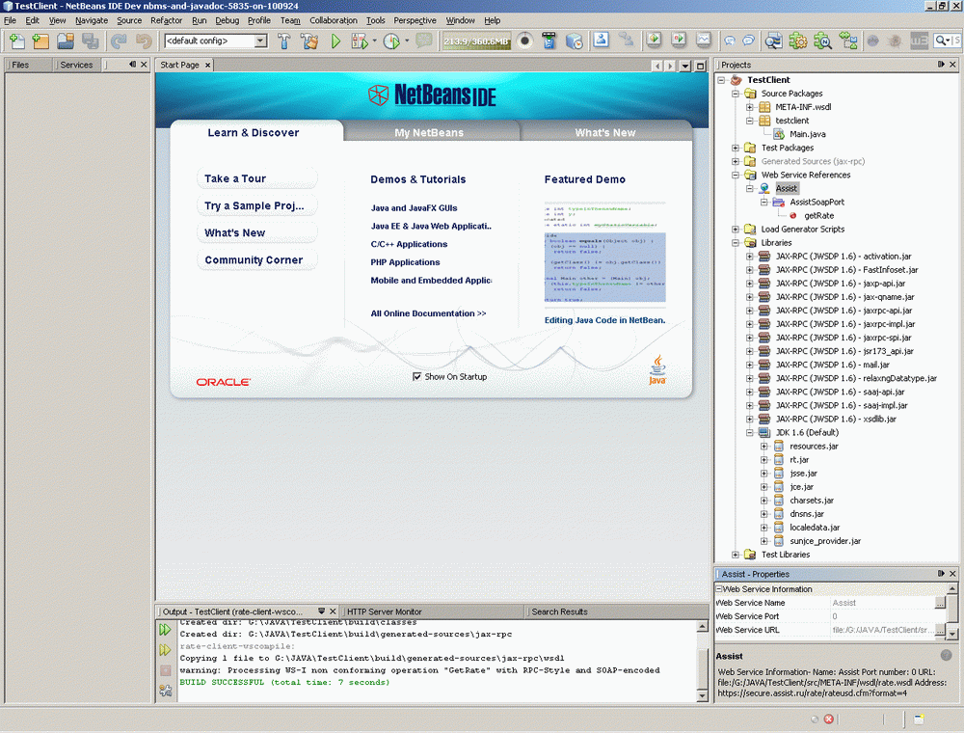Switch to What's New tab

pyautogui.click(x=605, y=132)
